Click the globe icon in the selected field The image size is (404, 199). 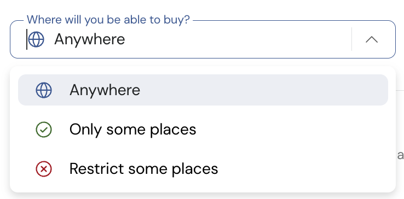coord(36,39)
